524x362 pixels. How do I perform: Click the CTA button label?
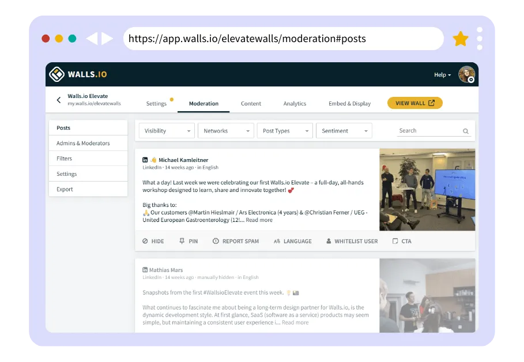[406, 242]
